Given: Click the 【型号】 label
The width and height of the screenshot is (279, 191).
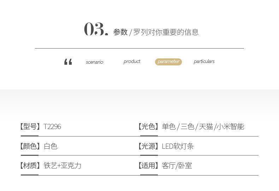Looking at the screenshot, I should click(x=30, y=127).
